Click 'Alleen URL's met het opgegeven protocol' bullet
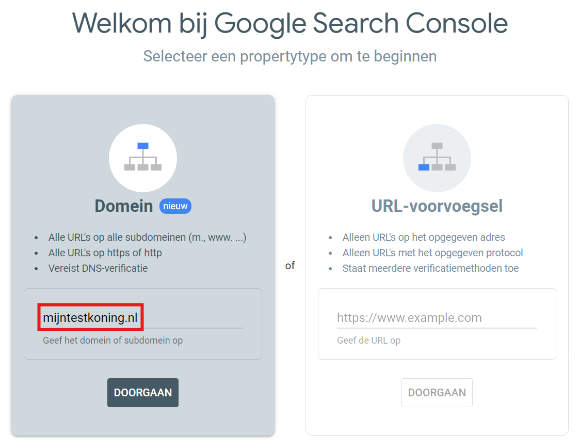 click(432, 253)
